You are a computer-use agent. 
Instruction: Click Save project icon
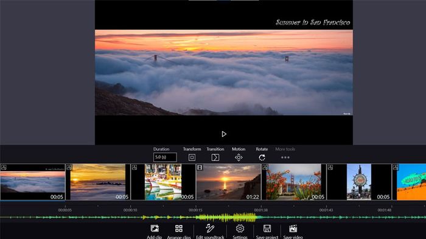click(267, 229)
